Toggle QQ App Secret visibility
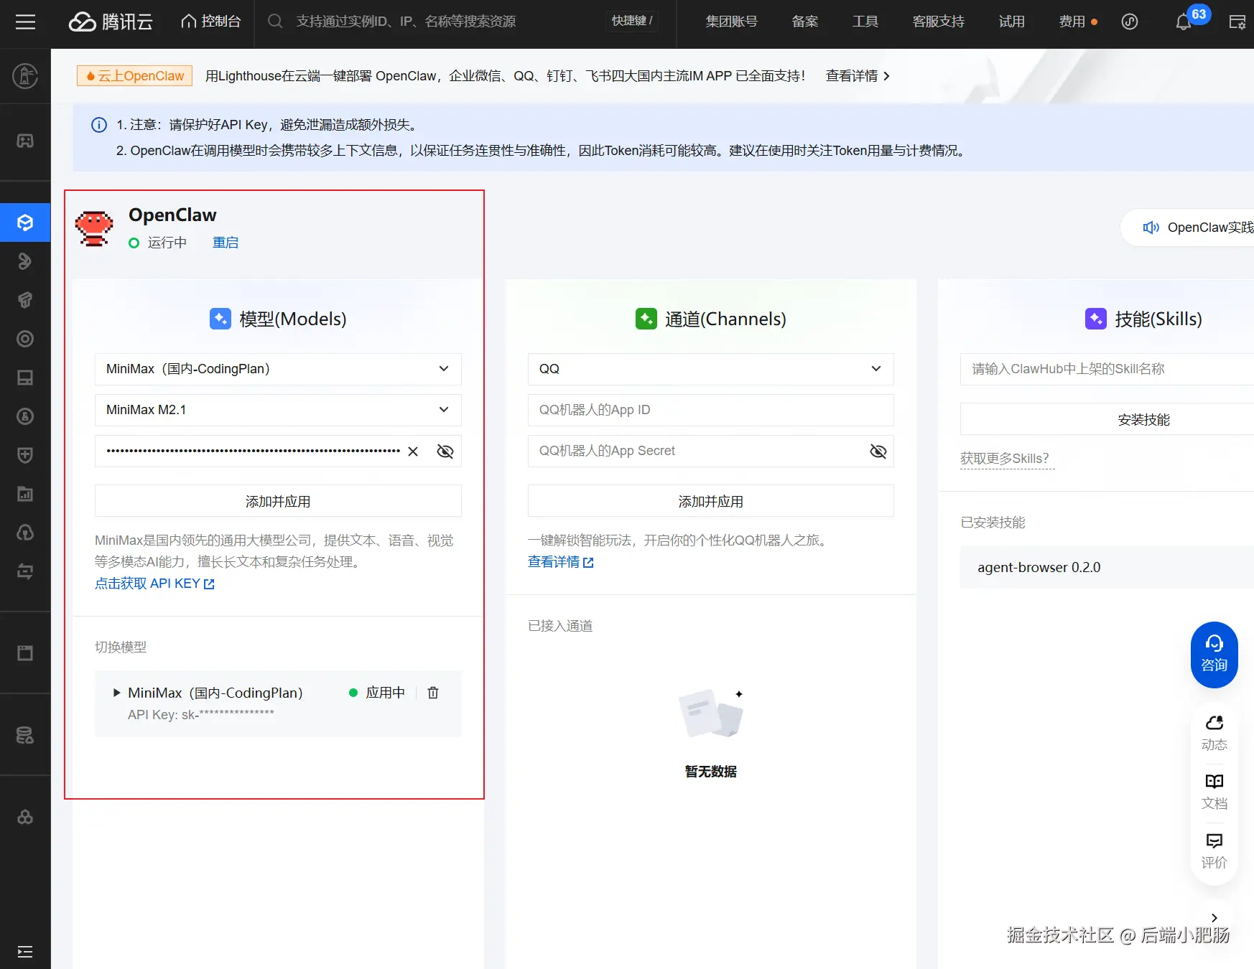1254x969 pixels. (x=878, y=451)
